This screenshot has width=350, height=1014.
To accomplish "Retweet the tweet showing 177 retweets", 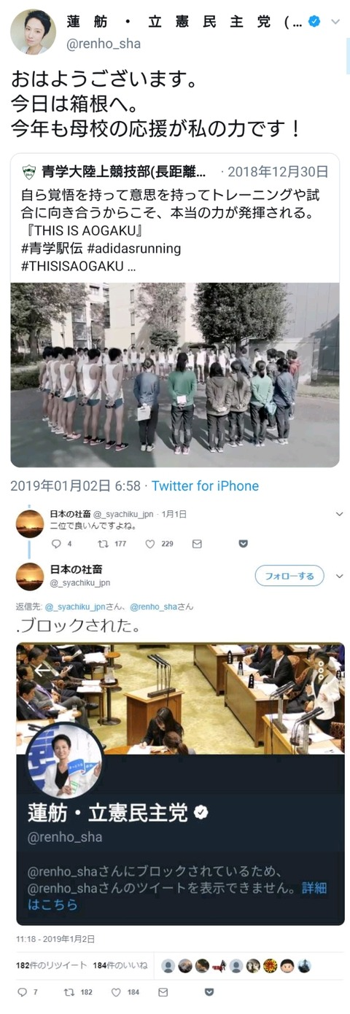I will click(x=101, y=544).
